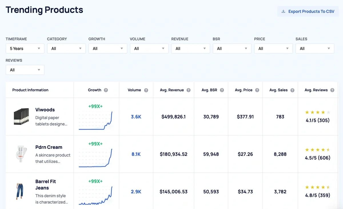
Task: Open the Timeframe dropdown set to 5 Years
Action: [x=25, y=49]
